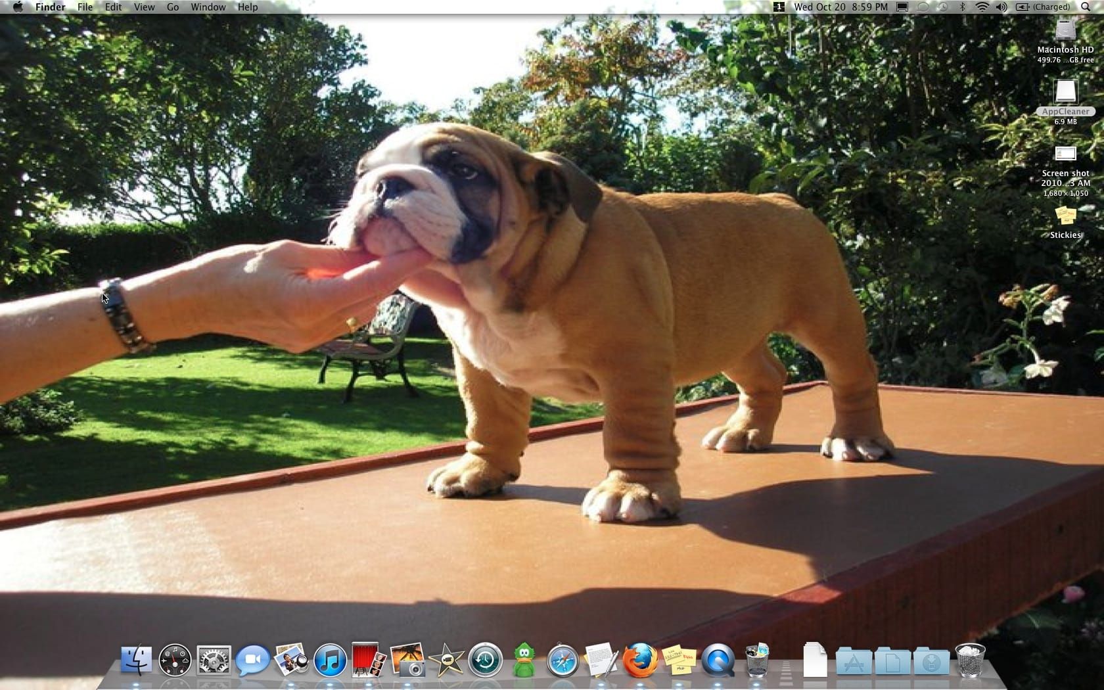Image resolution: width=1104 pixels, height=690 pixels.
Task: Launch Firefox from the Dock
Action: [x=641, y=660]
